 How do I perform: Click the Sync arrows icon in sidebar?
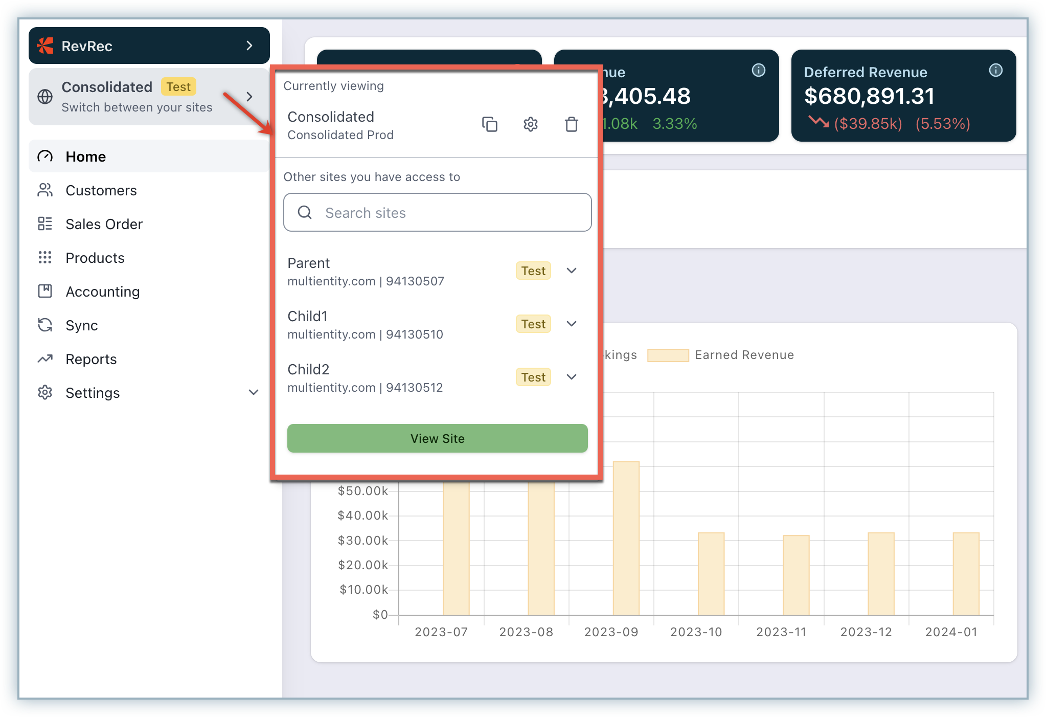tap(45, 325)
